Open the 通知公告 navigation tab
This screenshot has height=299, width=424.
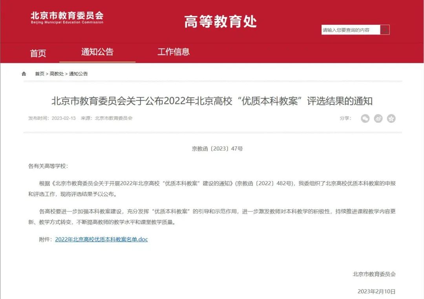97,52
